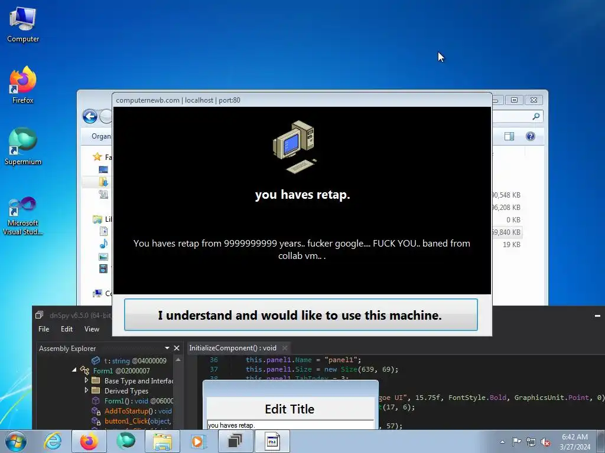The width and height of the screenshot is (605, 453).
Task: Click the retro computer image in the dialog
Action: click(x=294, y=147)
